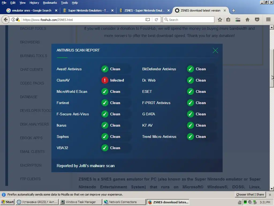The image size is (274, 206).
Task: Go to the Firefox home page
Action: [x=248, y=20]
